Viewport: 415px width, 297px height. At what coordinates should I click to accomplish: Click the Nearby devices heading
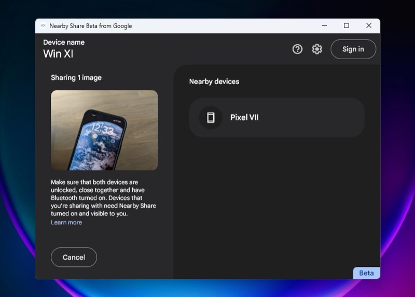214,82
